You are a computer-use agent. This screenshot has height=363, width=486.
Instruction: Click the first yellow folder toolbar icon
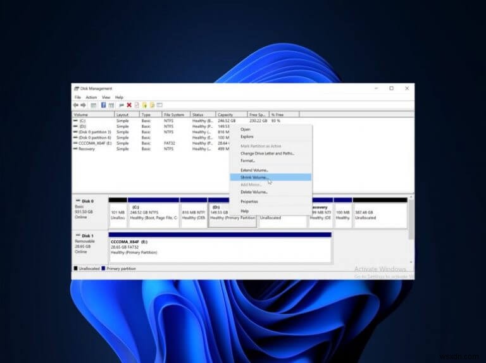tap(144, 106)
